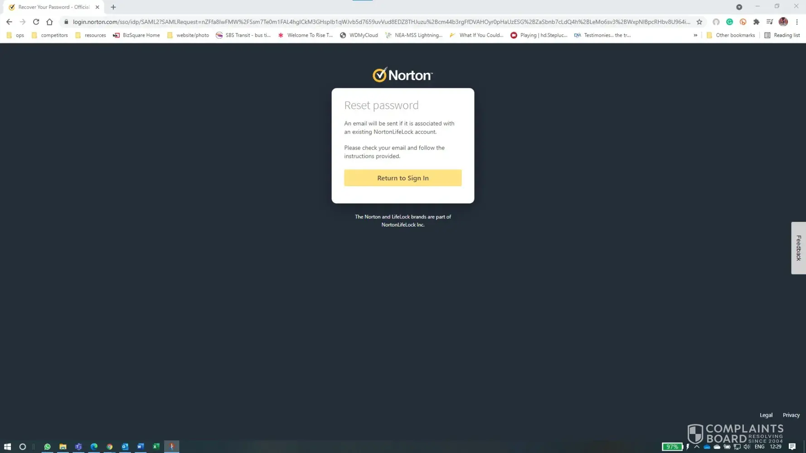
Task: Open the Chrome profile avatar
Action: point(783,22)
